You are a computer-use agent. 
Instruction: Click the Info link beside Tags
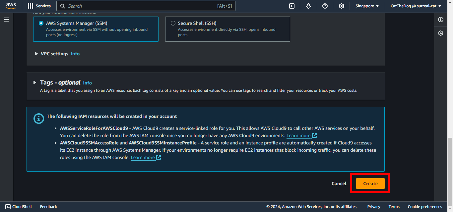click(87, 83)
